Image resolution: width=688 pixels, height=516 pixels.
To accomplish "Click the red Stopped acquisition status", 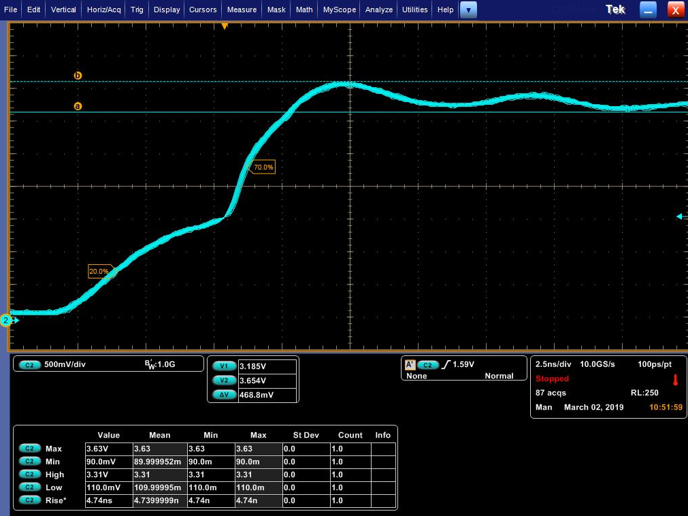I will point(552,378).
